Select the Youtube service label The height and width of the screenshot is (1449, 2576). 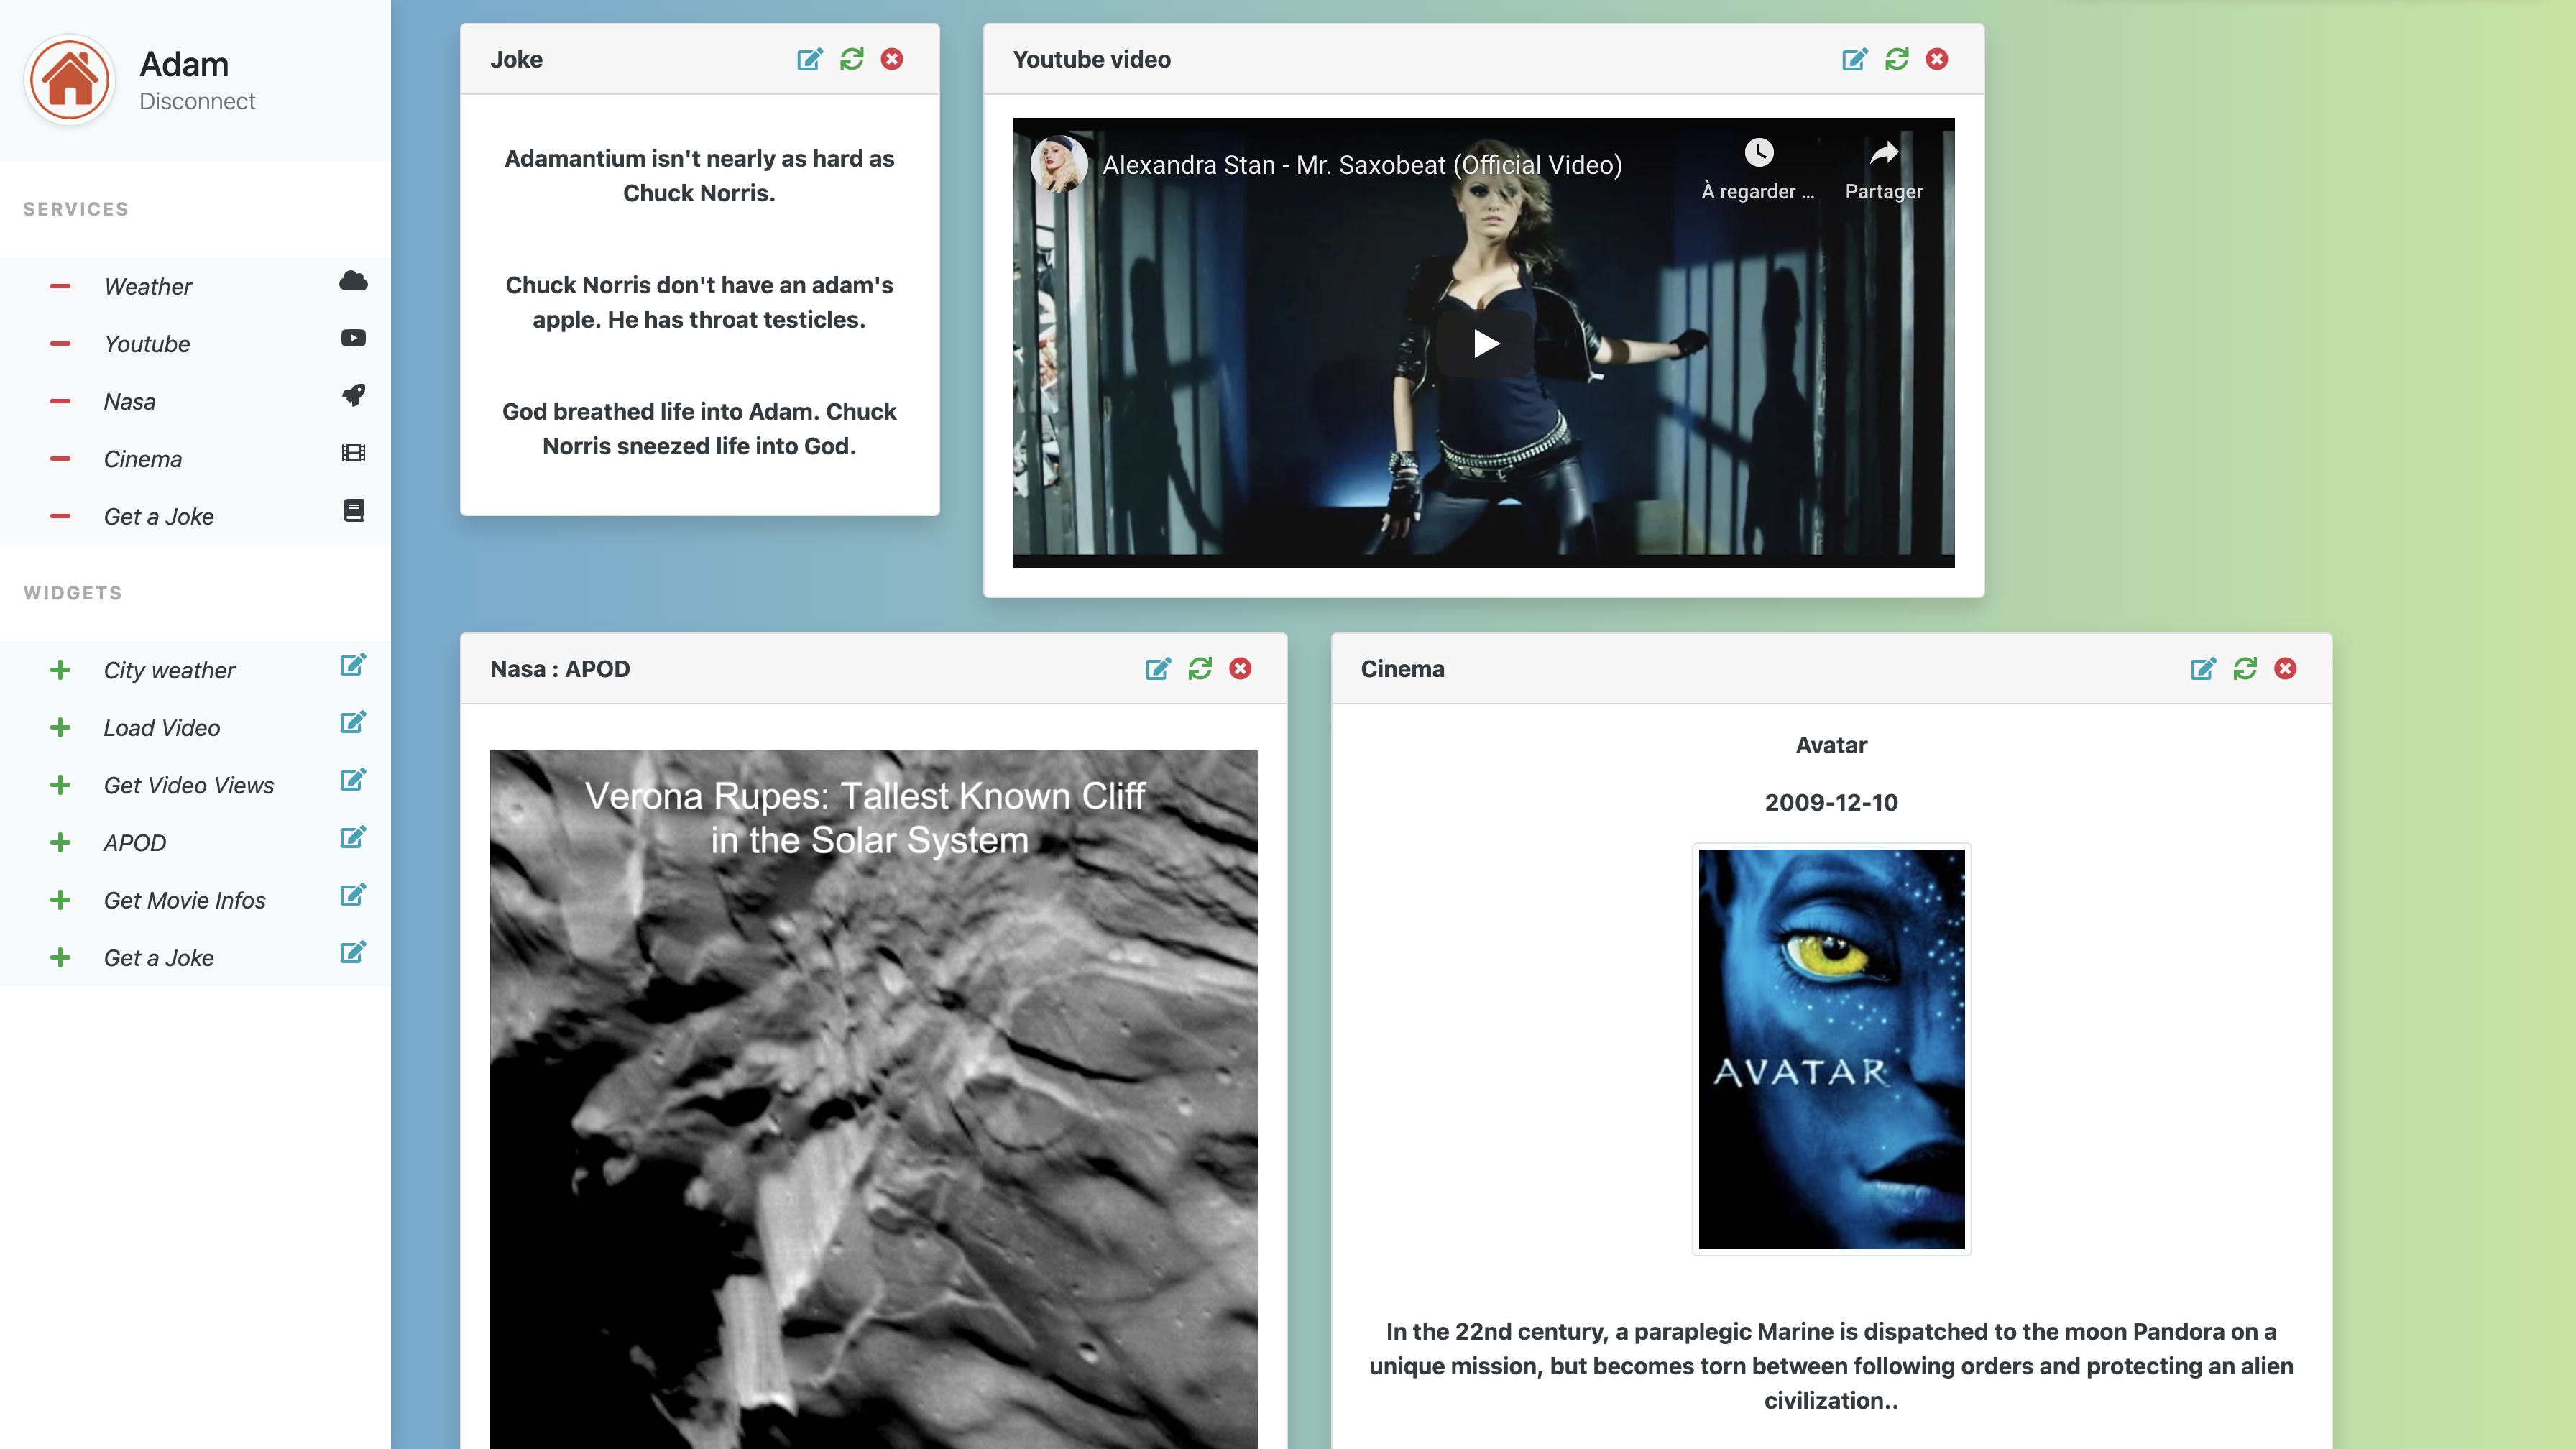[147, 344]
